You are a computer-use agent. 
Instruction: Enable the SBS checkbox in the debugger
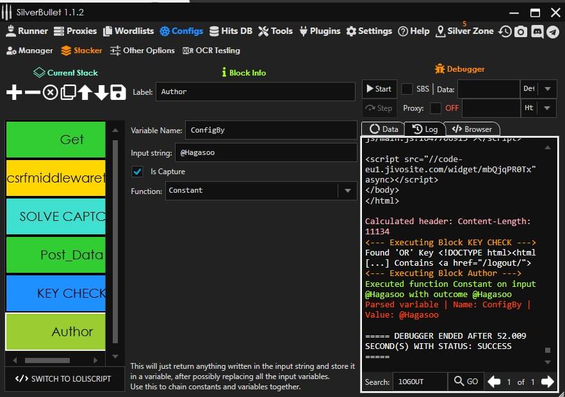(407, 89)
